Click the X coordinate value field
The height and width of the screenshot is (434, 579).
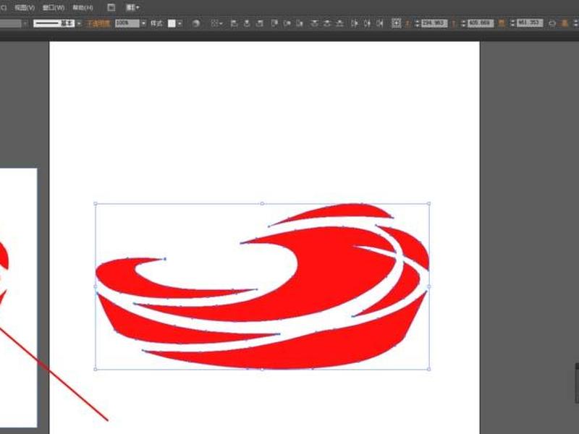(x=434, y=24)
